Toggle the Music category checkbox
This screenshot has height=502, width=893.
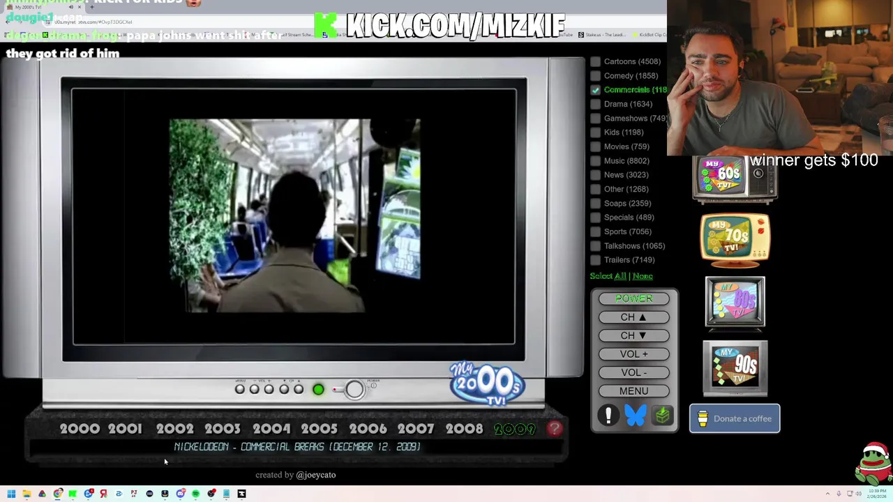pos(595,160)
